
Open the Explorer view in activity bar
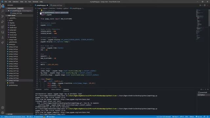point(3,6)
